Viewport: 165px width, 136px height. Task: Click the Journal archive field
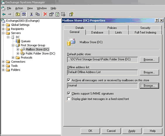[102, 86]
